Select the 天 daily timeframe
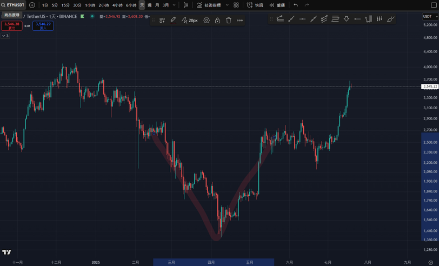Image resolution: width=439 pixels, height=266 pixels. click(142, 5)
